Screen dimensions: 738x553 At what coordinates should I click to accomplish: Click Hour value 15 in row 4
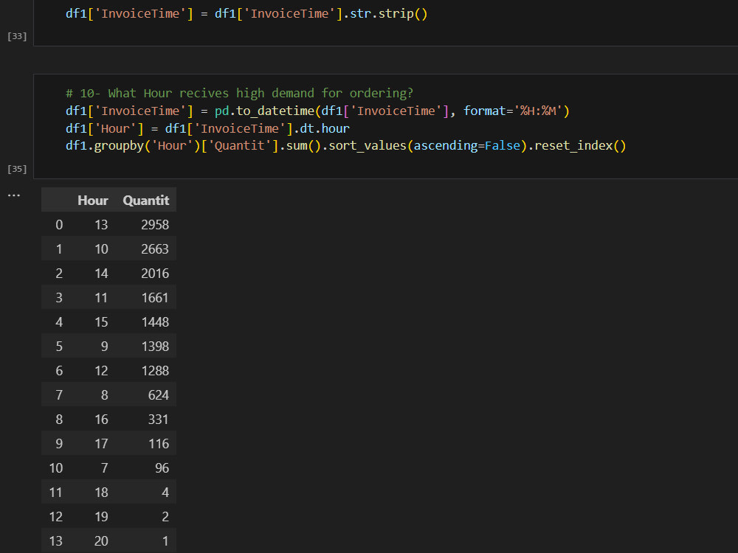[x=101, y=322]
